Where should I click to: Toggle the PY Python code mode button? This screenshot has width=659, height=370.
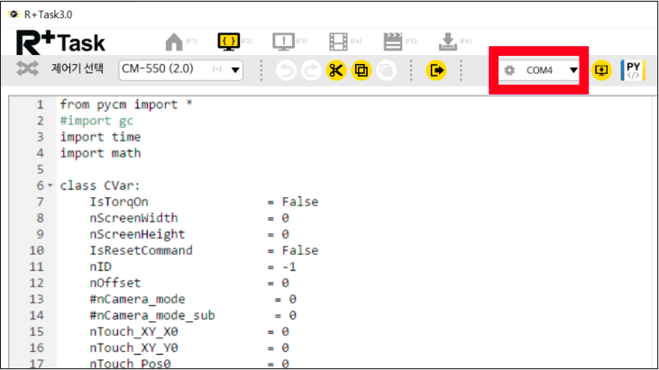pyautogui.click(x=634, y=70)
